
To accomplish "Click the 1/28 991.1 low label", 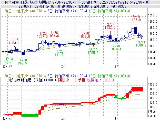I will [59, 53].
